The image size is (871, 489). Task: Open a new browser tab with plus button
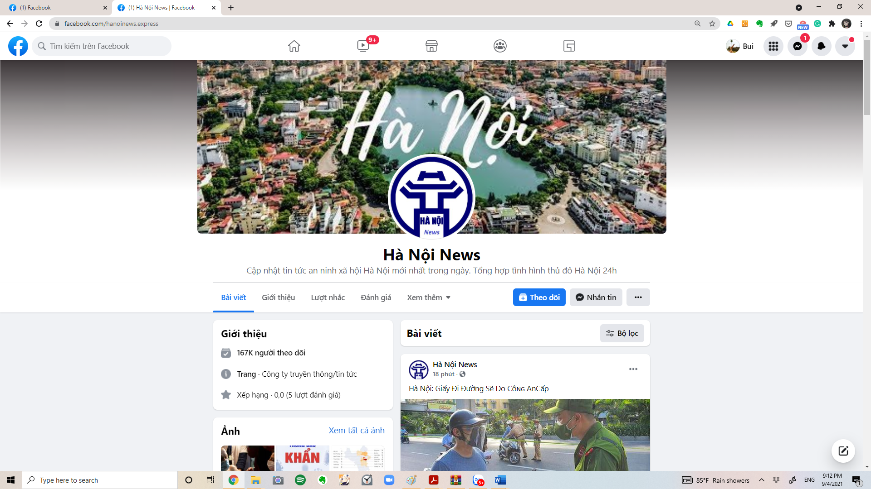[231, 8]
